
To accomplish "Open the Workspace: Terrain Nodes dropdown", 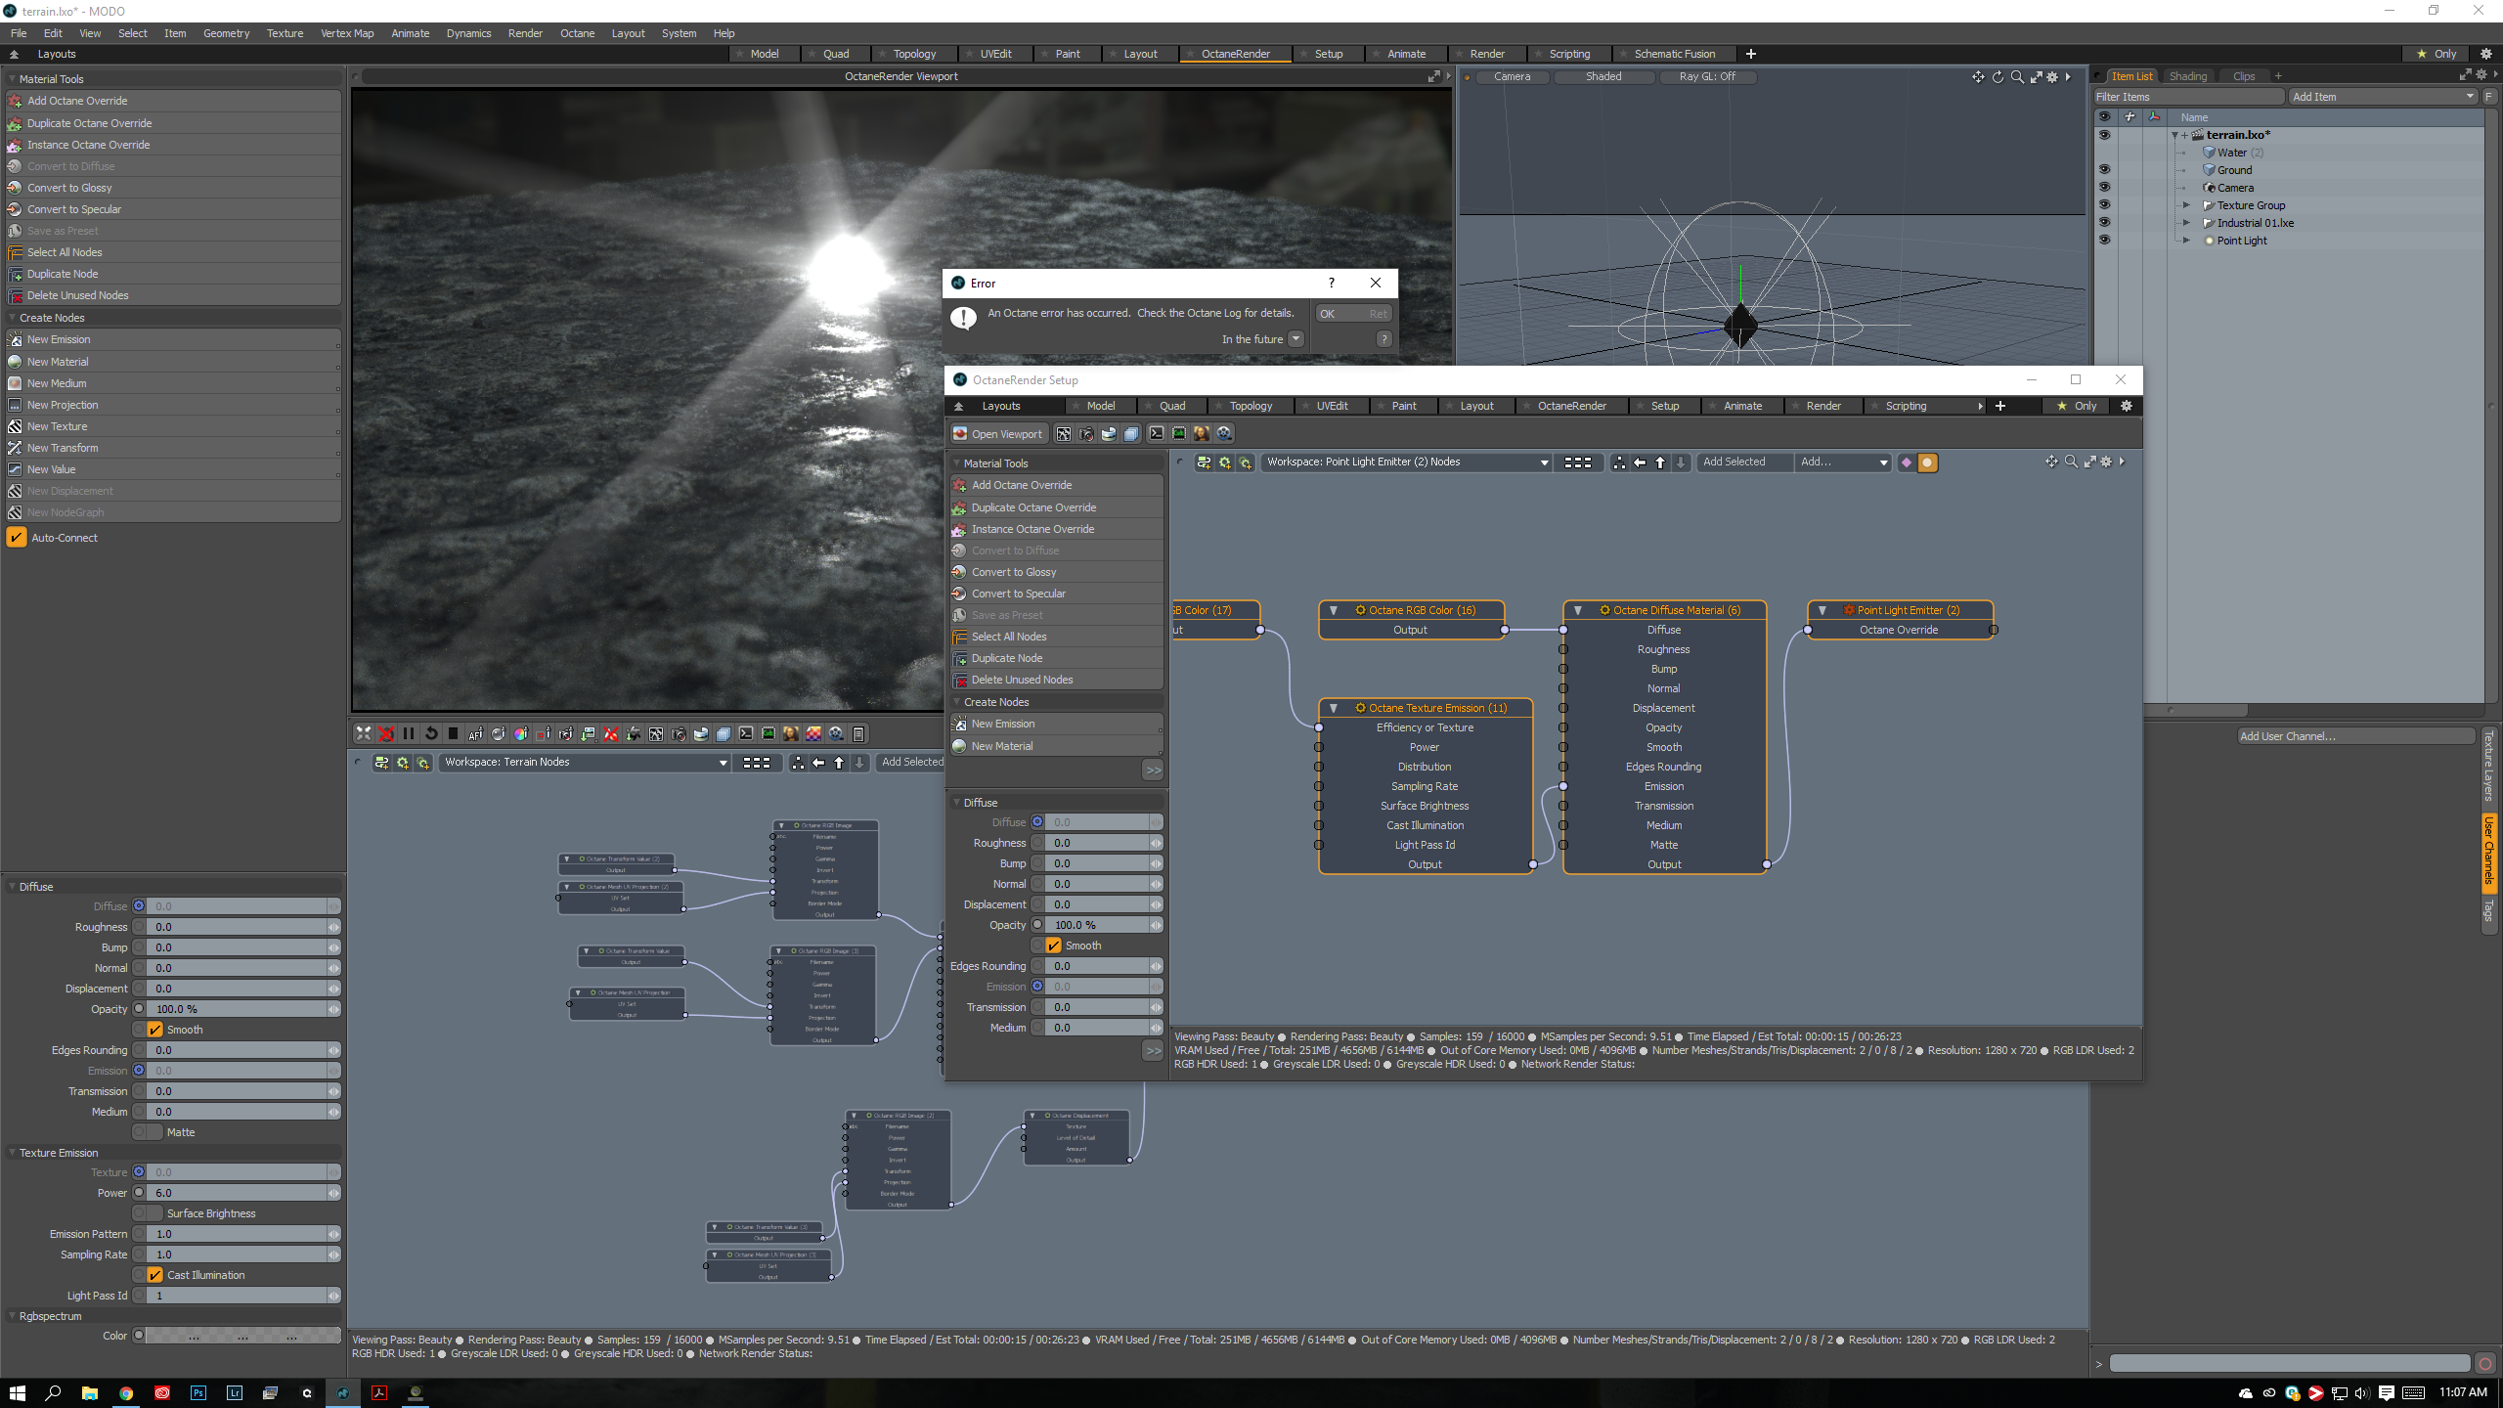I will pyautogui.click(x=585, y=762).
